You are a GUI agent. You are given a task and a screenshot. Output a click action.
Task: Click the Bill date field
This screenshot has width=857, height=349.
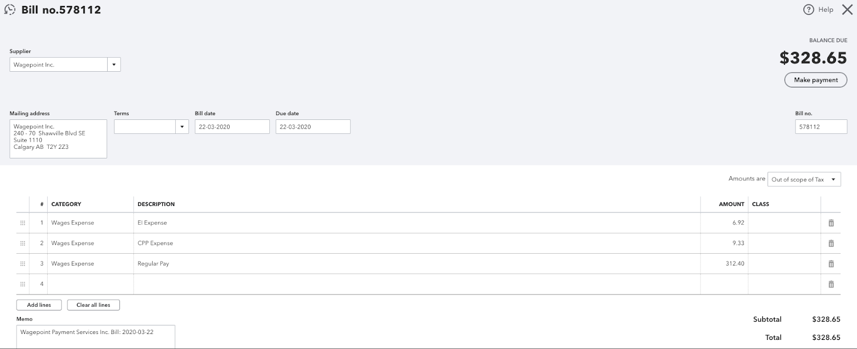tap(232, 127)
